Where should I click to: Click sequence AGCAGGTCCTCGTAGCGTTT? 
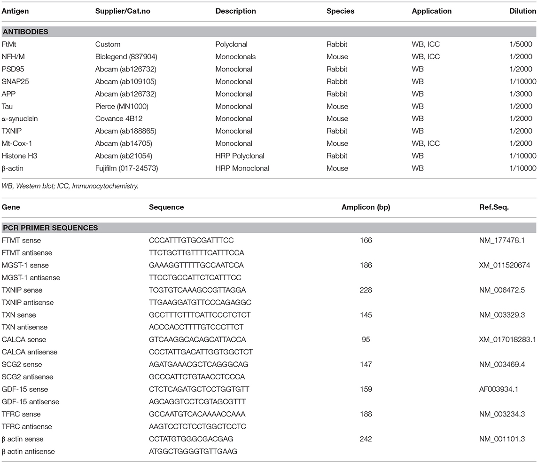[197, 401]
